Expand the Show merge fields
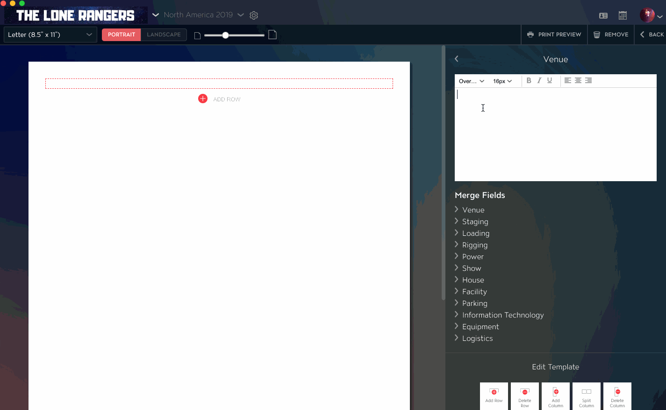Image resolution: width=666 pixels, height=410 pixels. click(468, 268)
